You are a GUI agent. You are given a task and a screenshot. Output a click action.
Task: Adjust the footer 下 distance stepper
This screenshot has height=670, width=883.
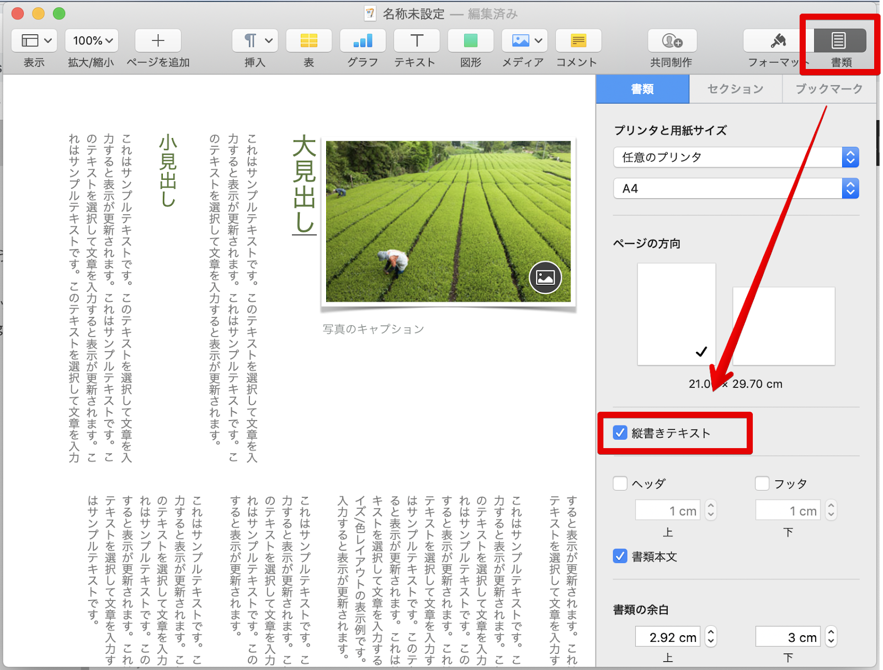tap(831, 511)
